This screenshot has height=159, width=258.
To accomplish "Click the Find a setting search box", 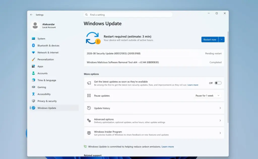I will tap(128, 15).
